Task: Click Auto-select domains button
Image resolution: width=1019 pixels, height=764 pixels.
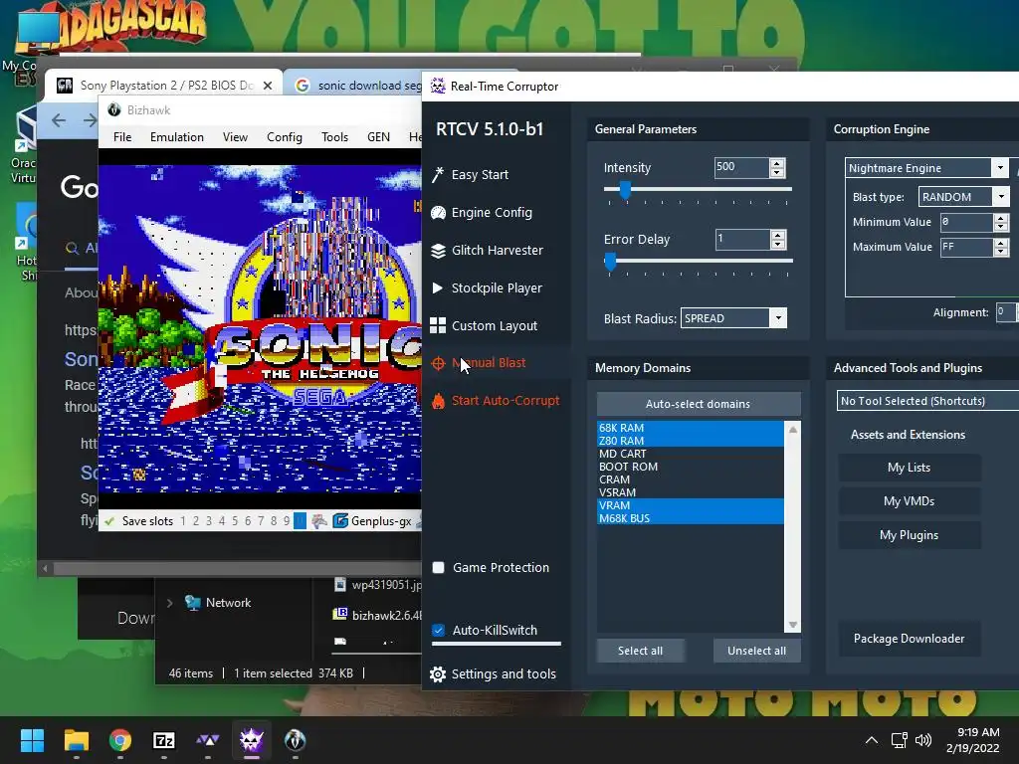Action: (698, 404)
